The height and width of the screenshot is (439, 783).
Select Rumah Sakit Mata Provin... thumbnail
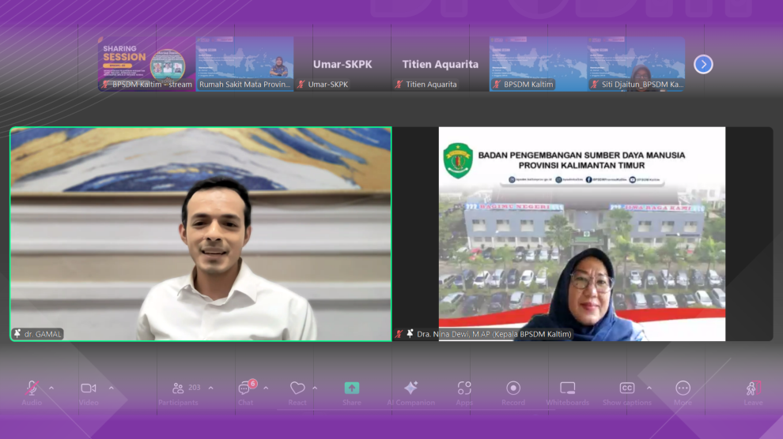244,64
